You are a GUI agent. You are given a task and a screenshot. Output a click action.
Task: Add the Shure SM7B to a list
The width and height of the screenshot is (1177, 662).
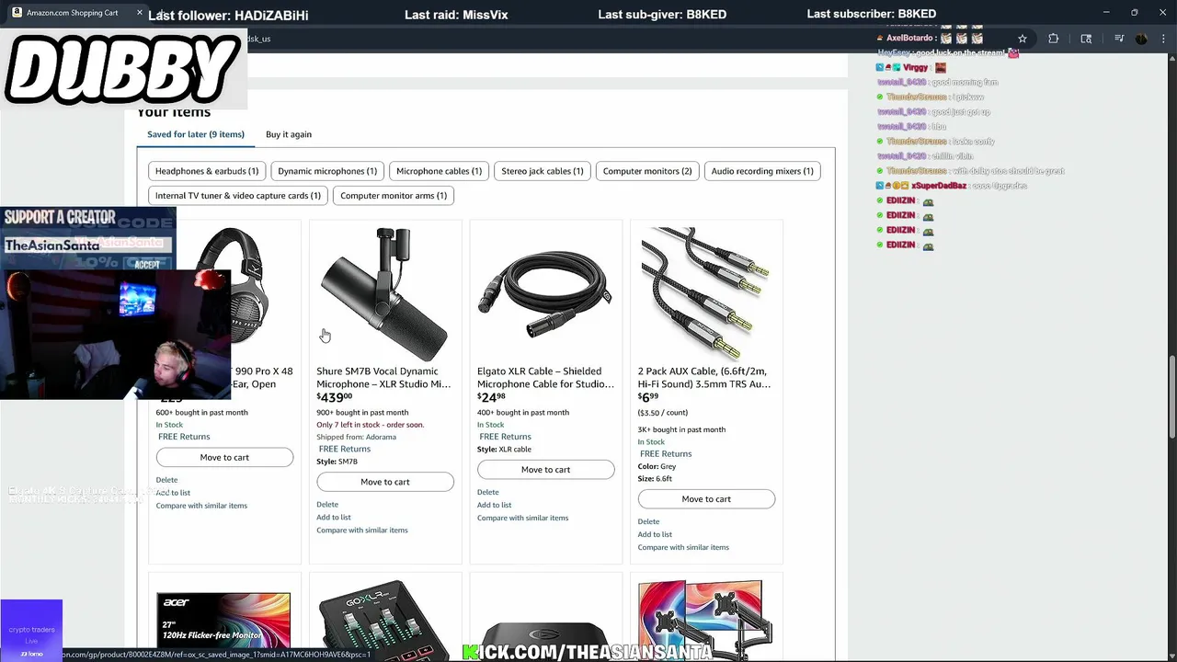pyautogui.click(x=334, y=518)
